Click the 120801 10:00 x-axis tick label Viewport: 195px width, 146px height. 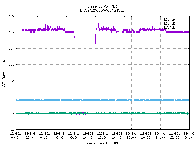88,135
